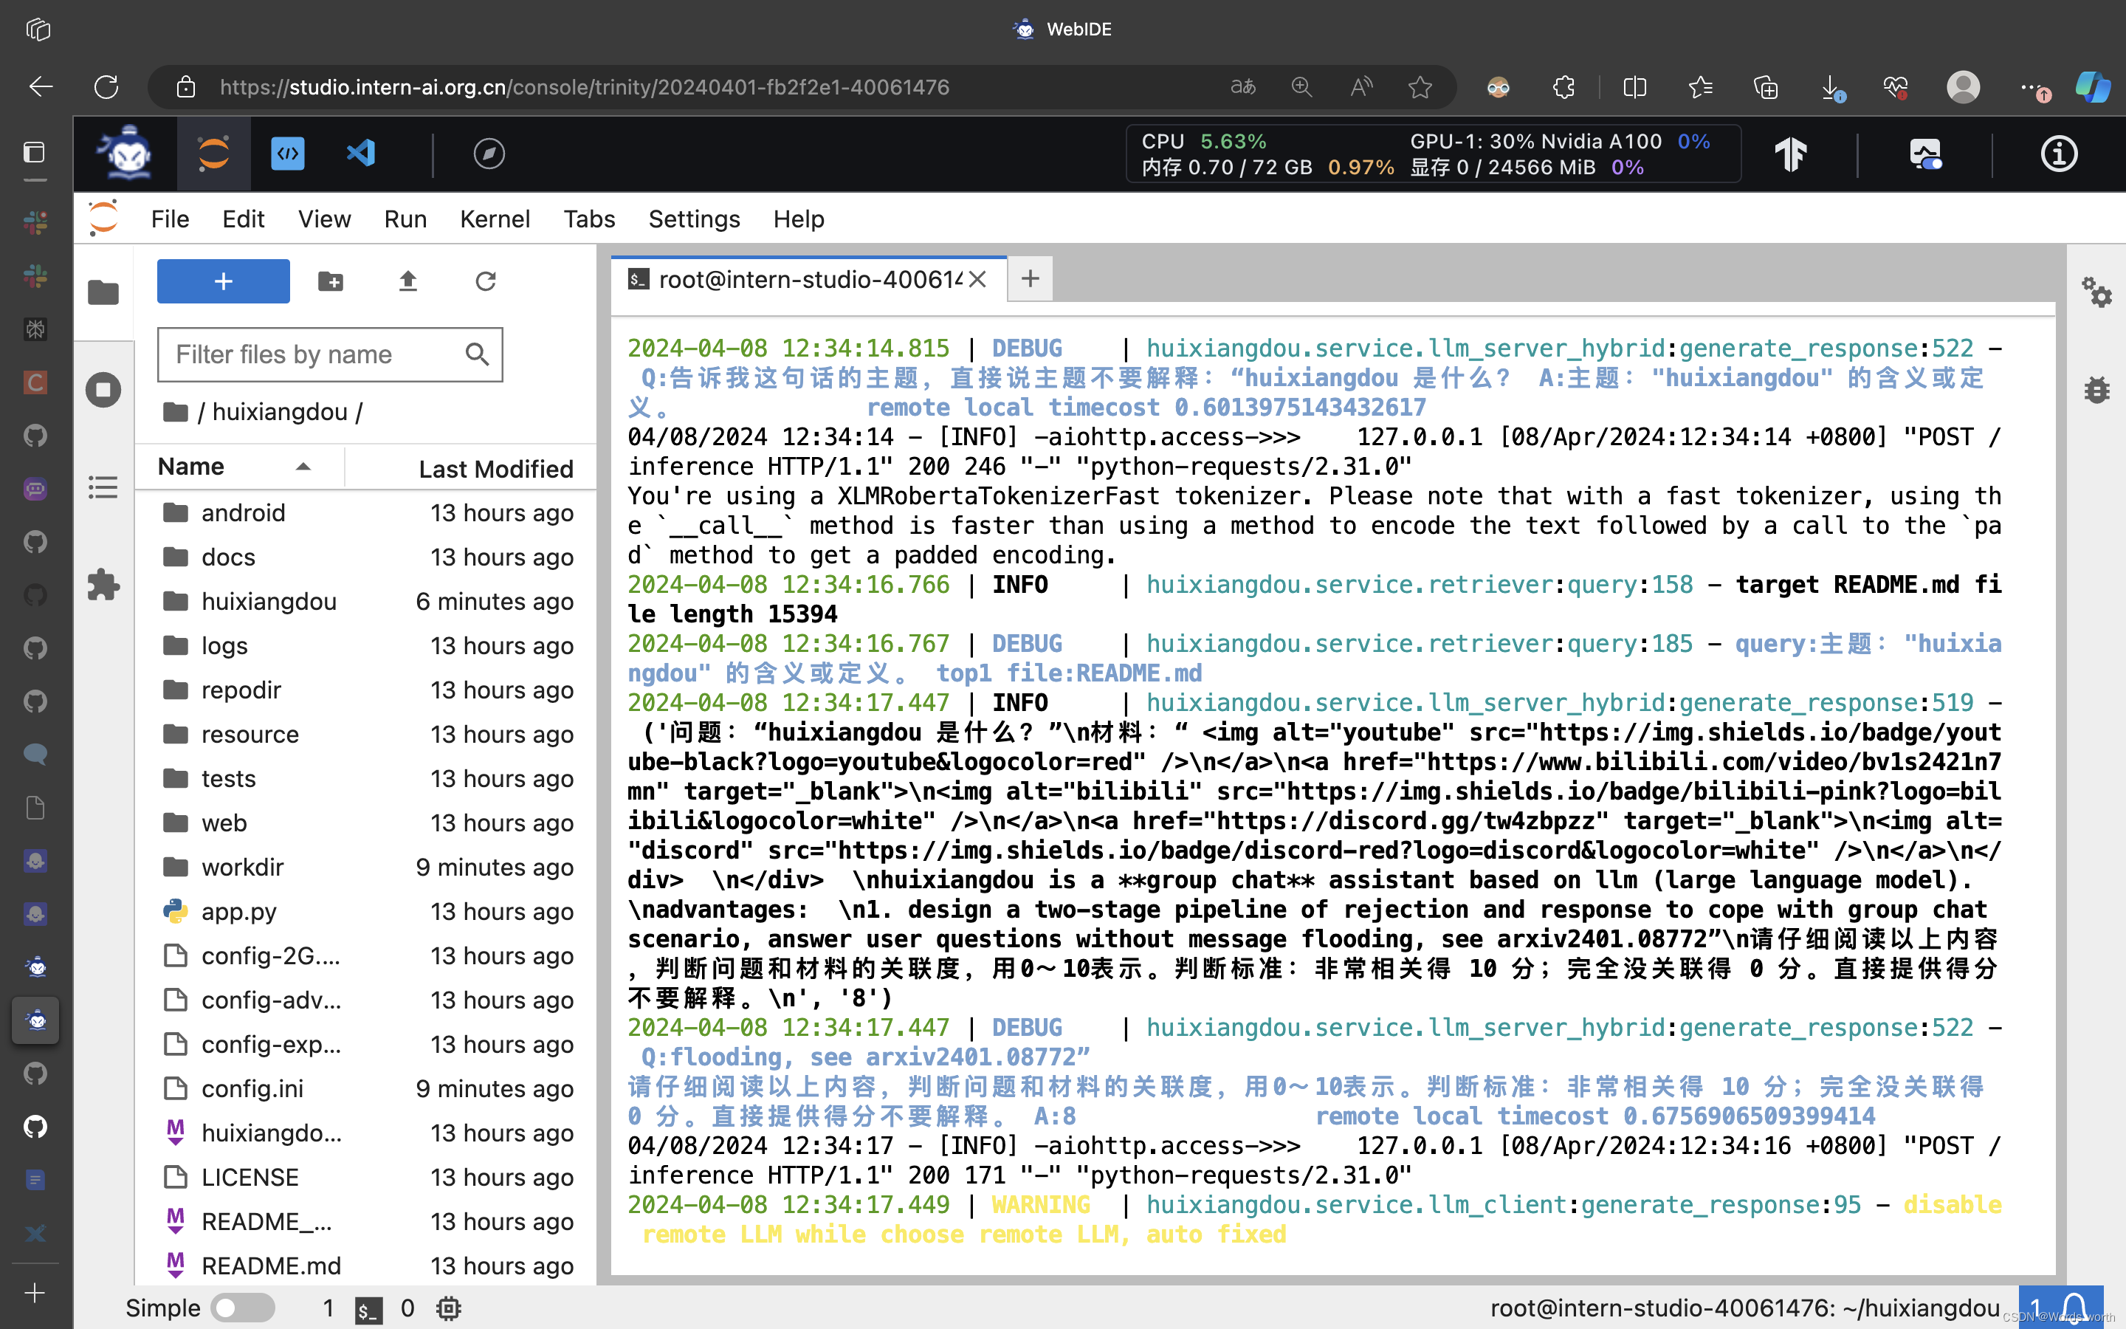Click the upload files icon
Screen dimensions: 2126x1329
pyautogui.click(x=407, y=281)
